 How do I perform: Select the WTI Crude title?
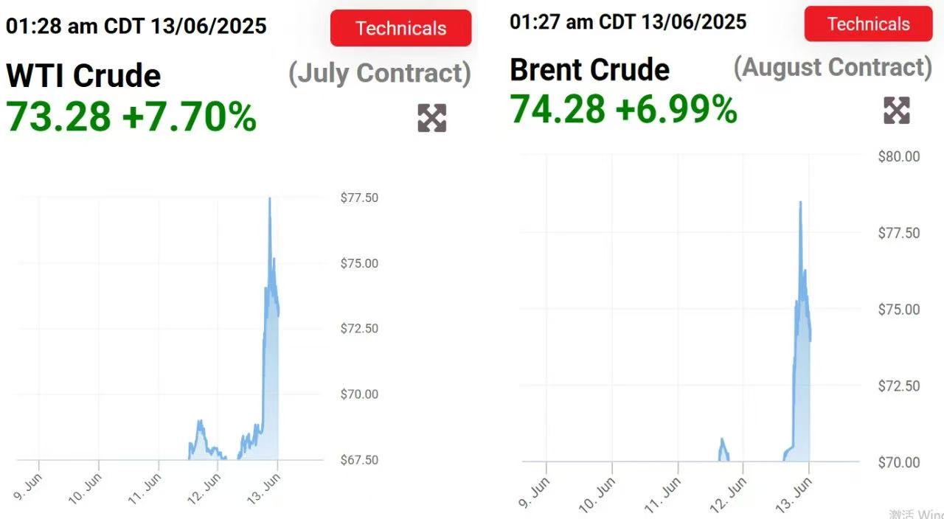pyautogui.click(x=83, y=75)
